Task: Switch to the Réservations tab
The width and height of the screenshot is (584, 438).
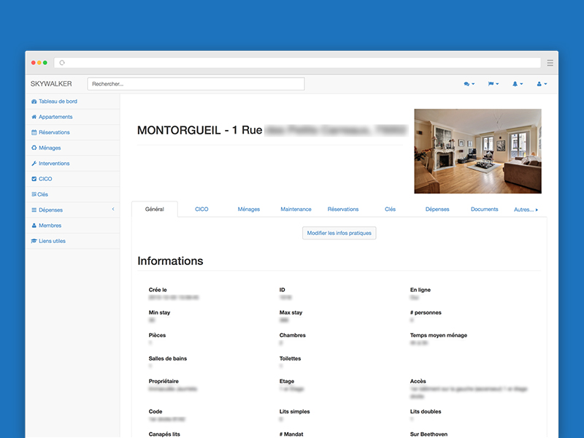Action: click(x=343, y=210)
